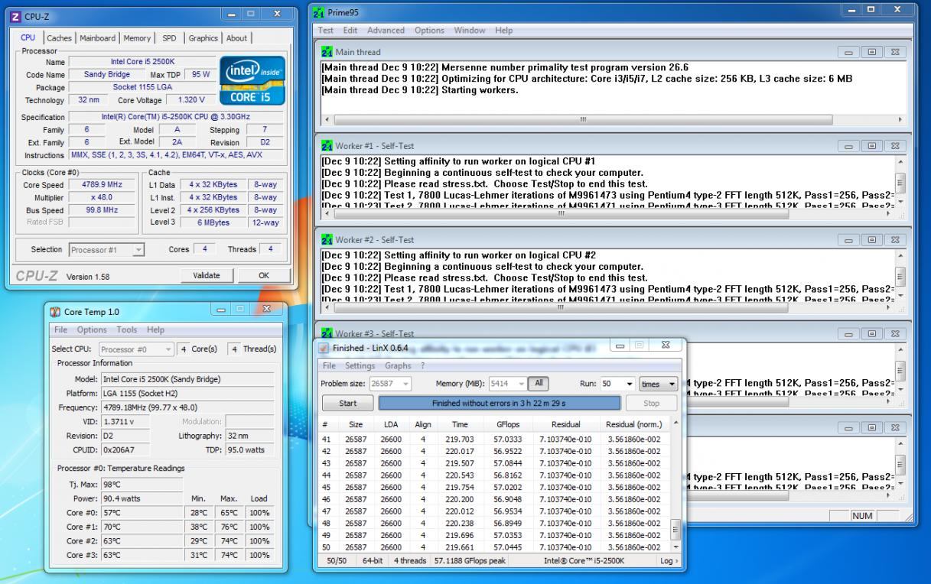Sort LinX results by the Size column header
This screenshot has height=584, width=931.
[x=356, y=424]
